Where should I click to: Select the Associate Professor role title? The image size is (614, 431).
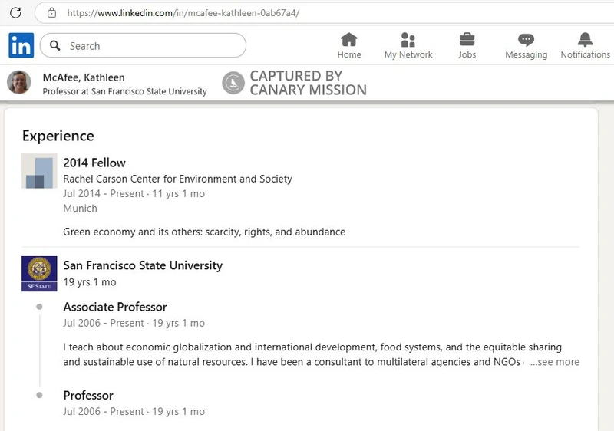(115, 307)
